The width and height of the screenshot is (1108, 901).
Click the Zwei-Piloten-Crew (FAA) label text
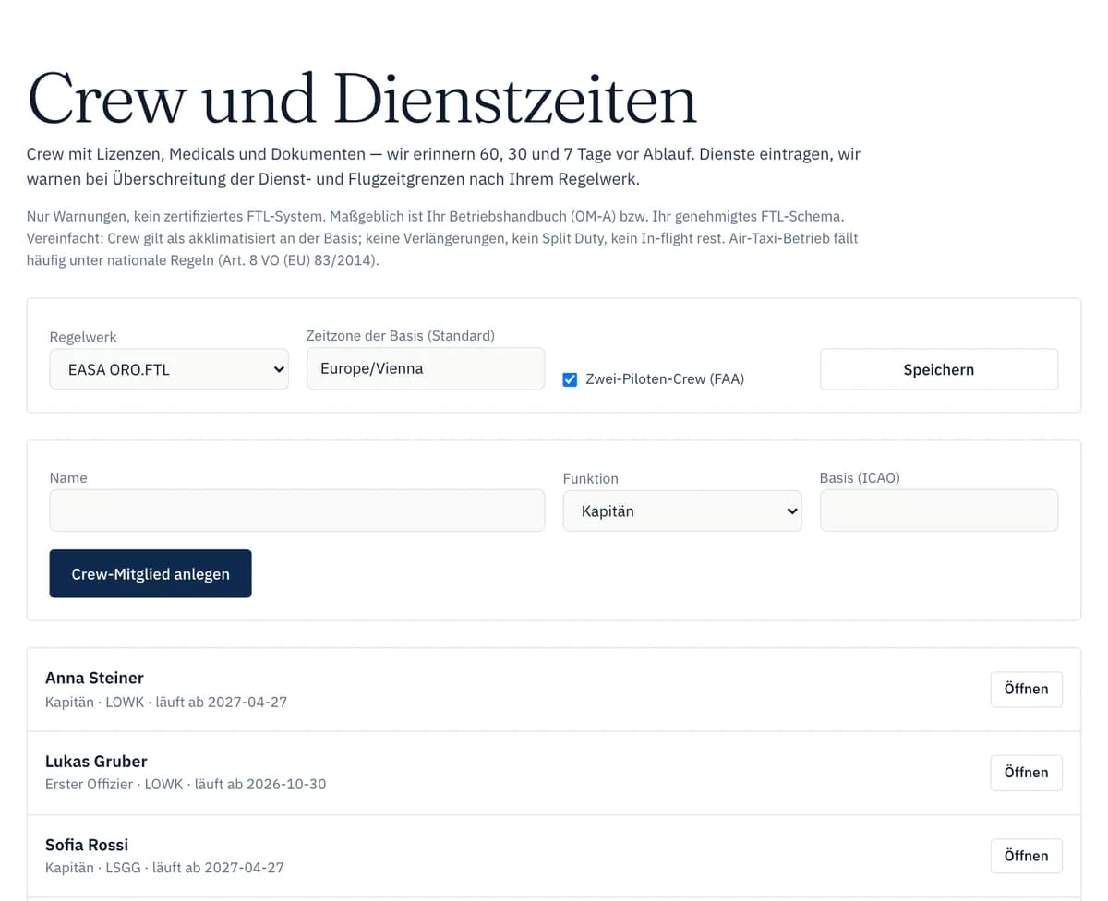[665, 379]
